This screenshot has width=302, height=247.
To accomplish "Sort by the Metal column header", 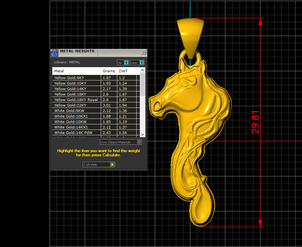I will 77,71.
